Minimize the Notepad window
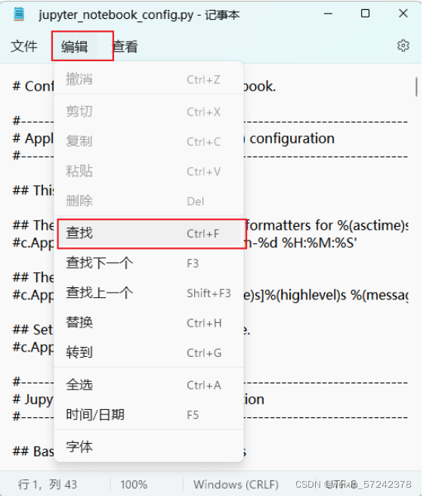Screen dimensions: 423x496 (328, 14)
